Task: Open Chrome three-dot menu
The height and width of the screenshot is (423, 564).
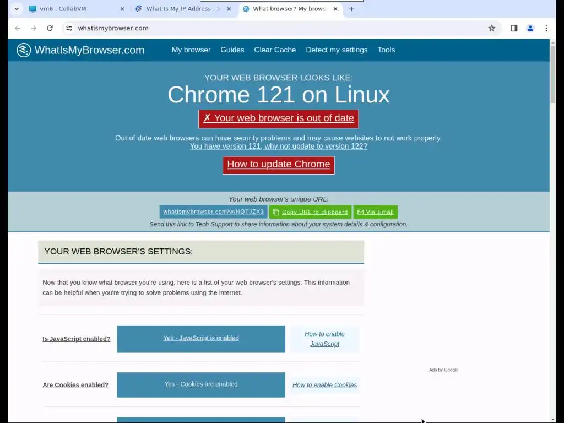Action: (x=546, y=28)
